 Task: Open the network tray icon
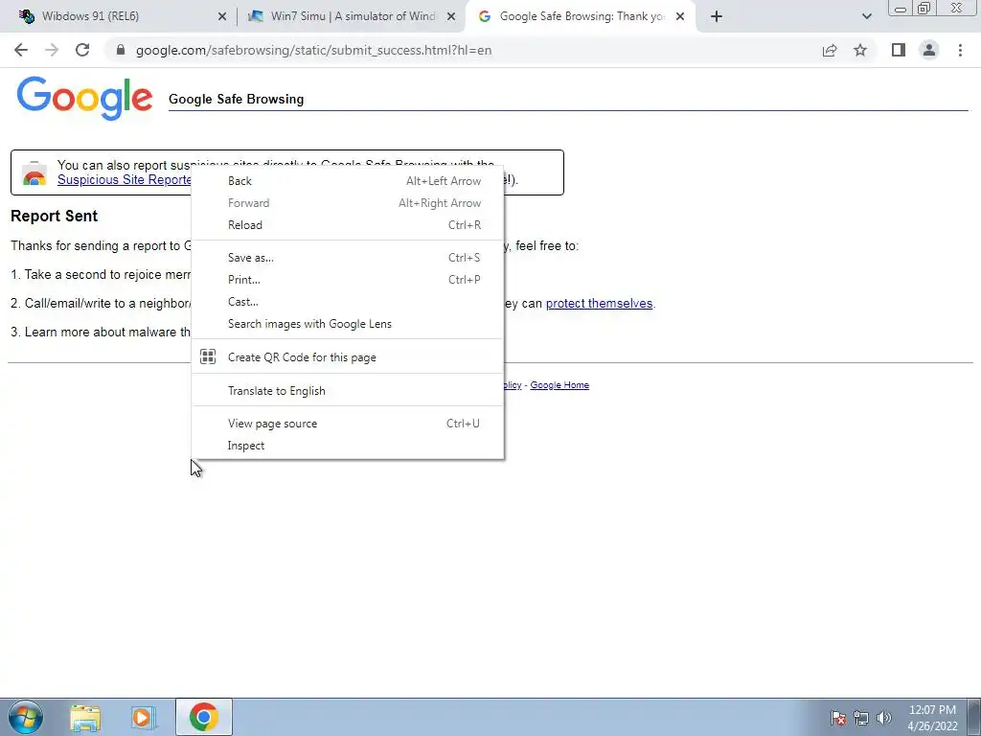(861, 718)
